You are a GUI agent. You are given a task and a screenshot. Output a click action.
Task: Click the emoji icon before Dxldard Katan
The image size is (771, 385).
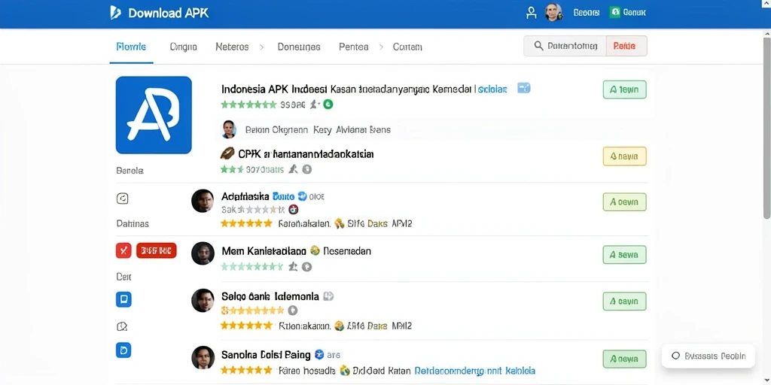tap(344, 370)
